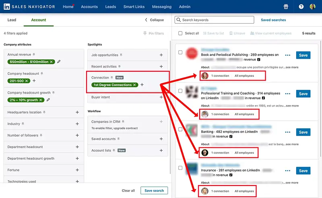322x198 pixels.
Task: Collapse the filters panel
Action: [155, 20]
